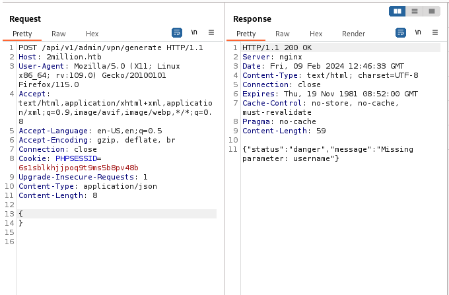Viewport: 449px width, 295px height.
Task: Open Request panel hamburger options menu
Action: [x=211, y=32]
